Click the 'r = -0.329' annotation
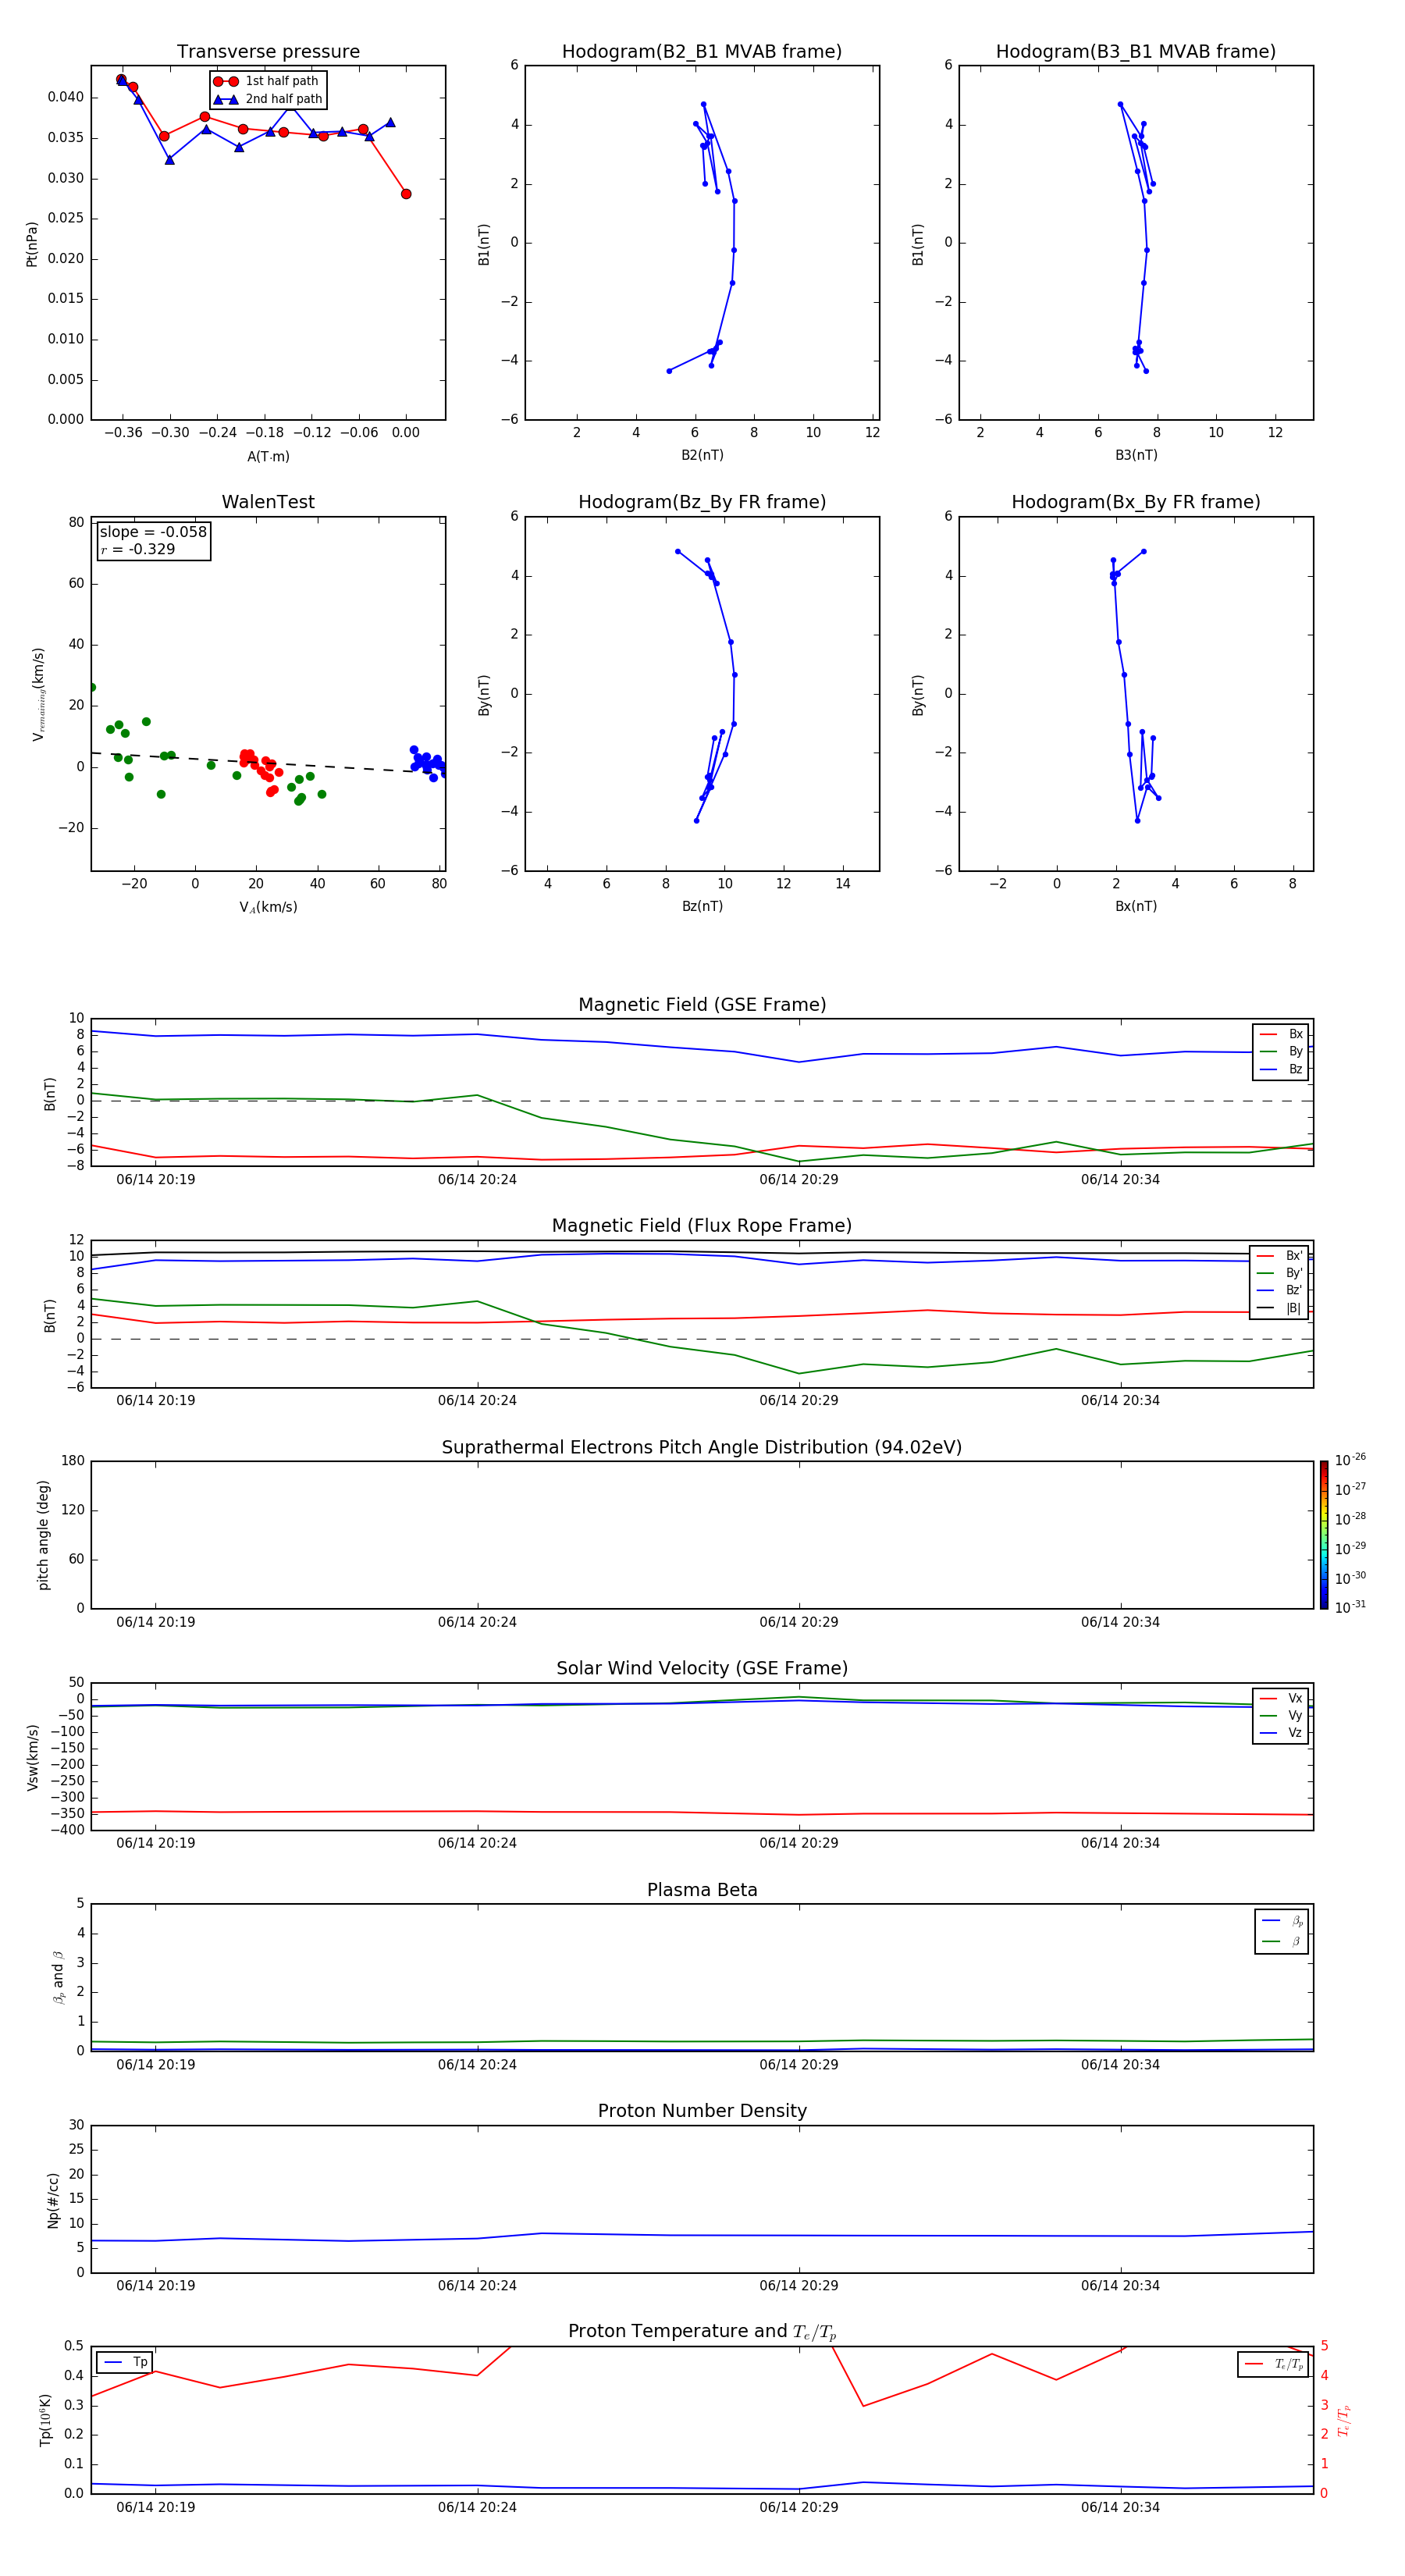1405x2576 pixels. 138,549
